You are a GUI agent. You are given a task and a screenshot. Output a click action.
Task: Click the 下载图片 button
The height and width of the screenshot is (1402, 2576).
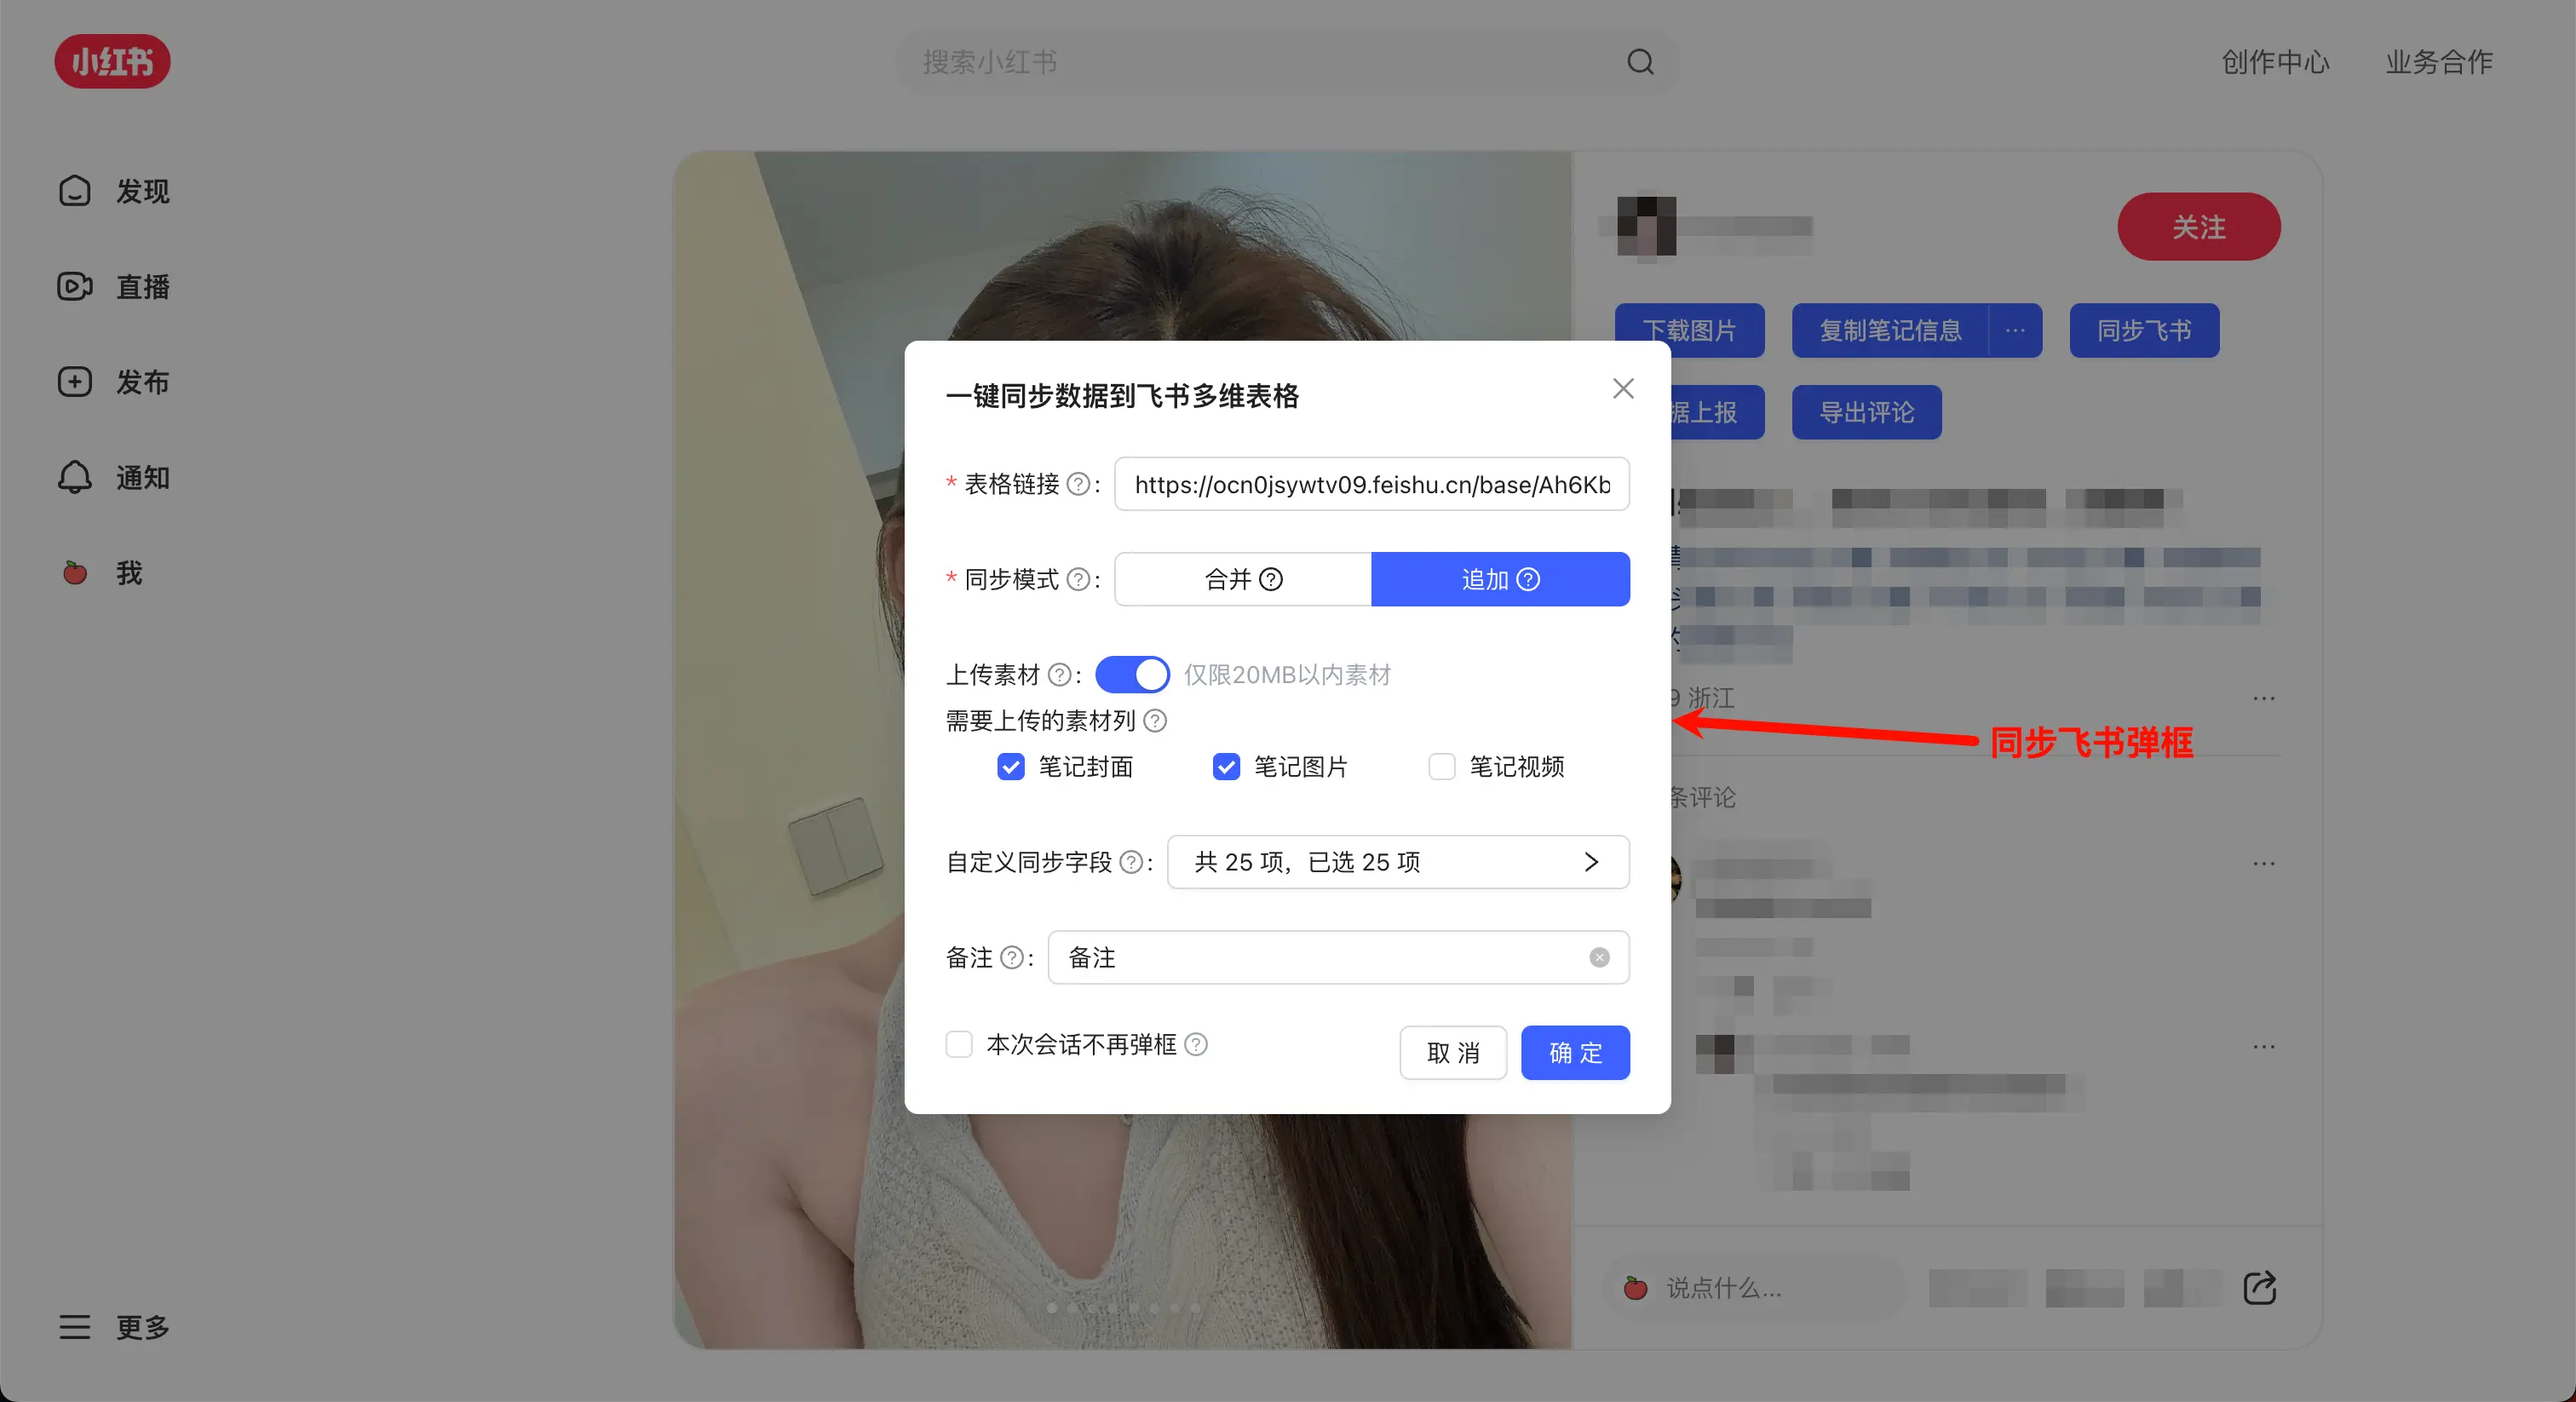1689,330
